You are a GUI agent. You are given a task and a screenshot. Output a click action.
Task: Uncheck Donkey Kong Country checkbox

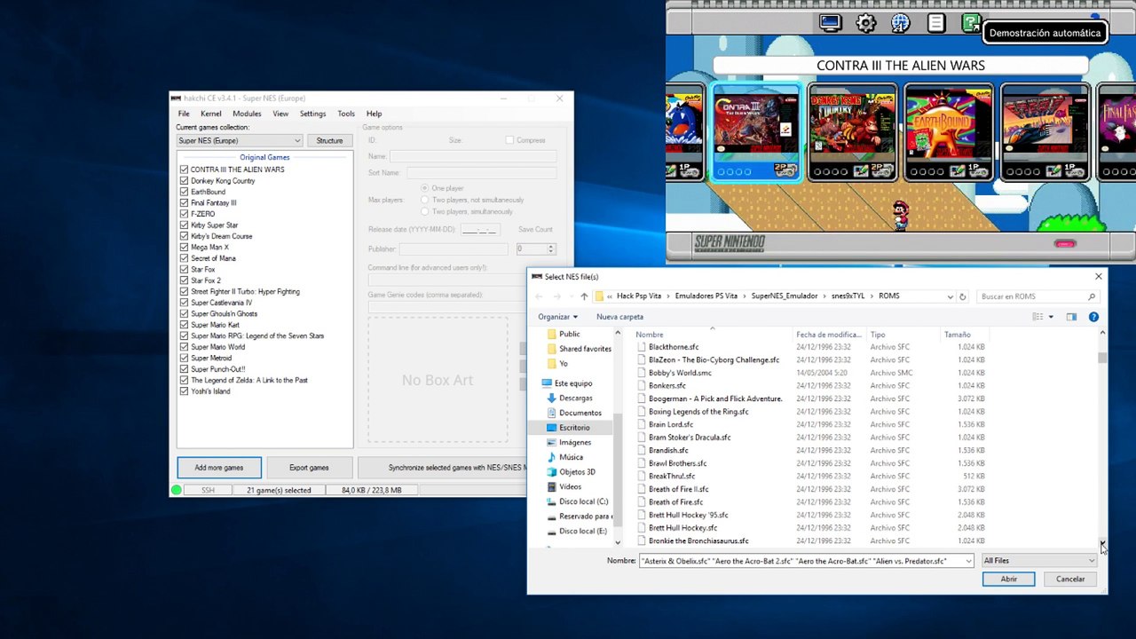(x=184, y=181)
